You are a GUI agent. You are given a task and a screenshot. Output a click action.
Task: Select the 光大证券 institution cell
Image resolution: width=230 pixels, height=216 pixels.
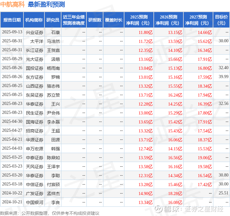coord(35,59)
